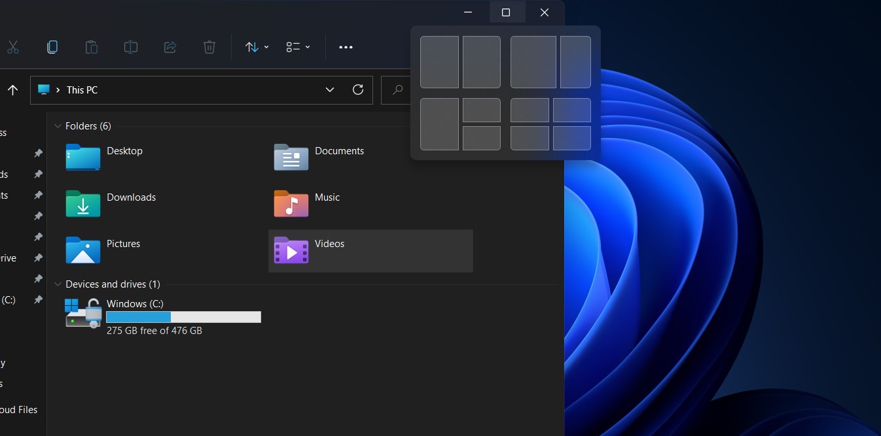Share the selected item
The height and width of the screenshot is (436, 881).
(x=170, y=46)
